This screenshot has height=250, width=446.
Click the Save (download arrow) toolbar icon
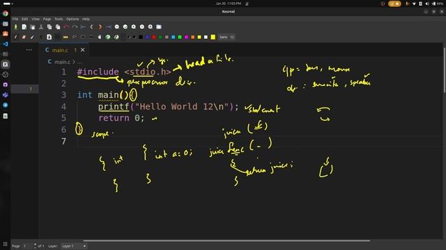(x=15, y=26)
